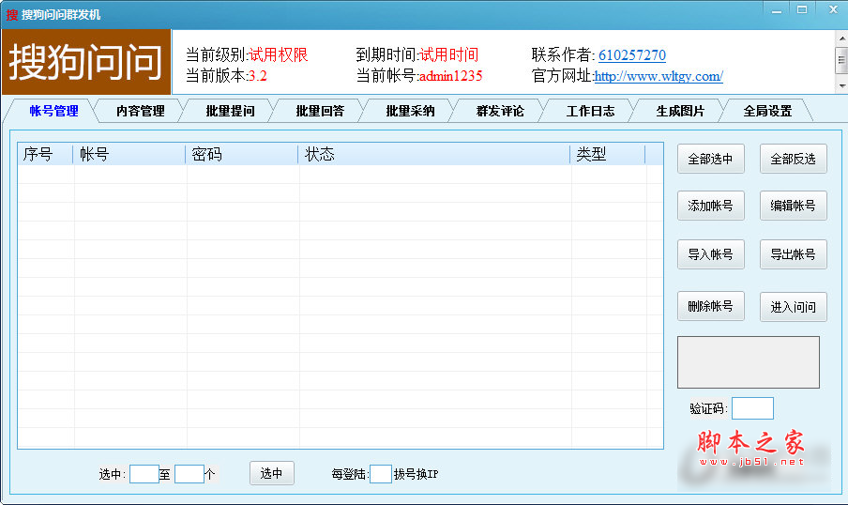Click the header scrollbar down arrow
Image resolution: width=848 pixels, height=505 pixels.
[842, 86]
